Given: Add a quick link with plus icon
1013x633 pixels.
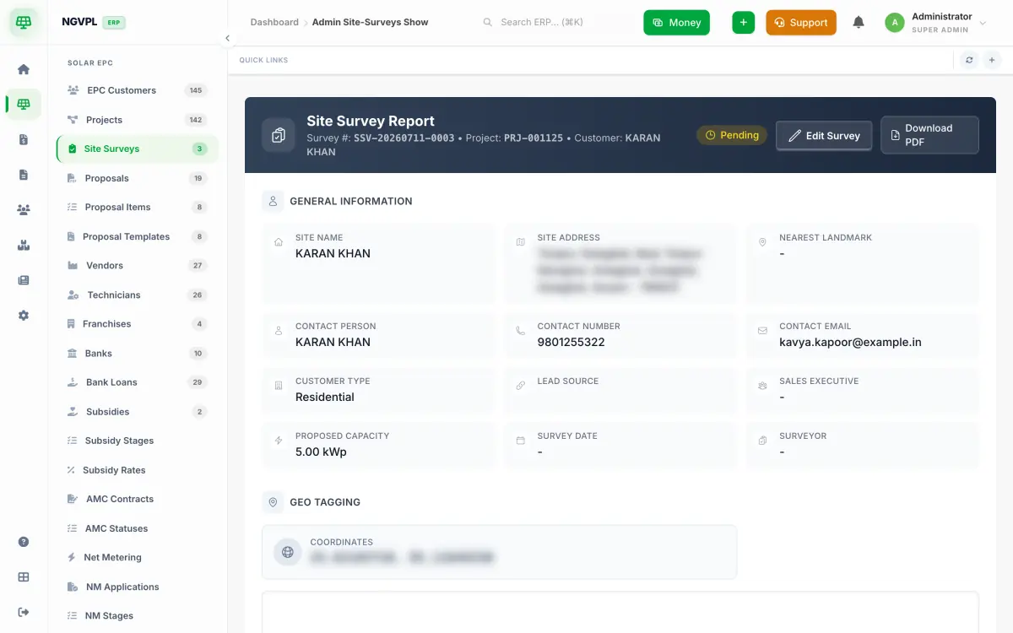Looking at the screenshot, I should tap(992, 60).
